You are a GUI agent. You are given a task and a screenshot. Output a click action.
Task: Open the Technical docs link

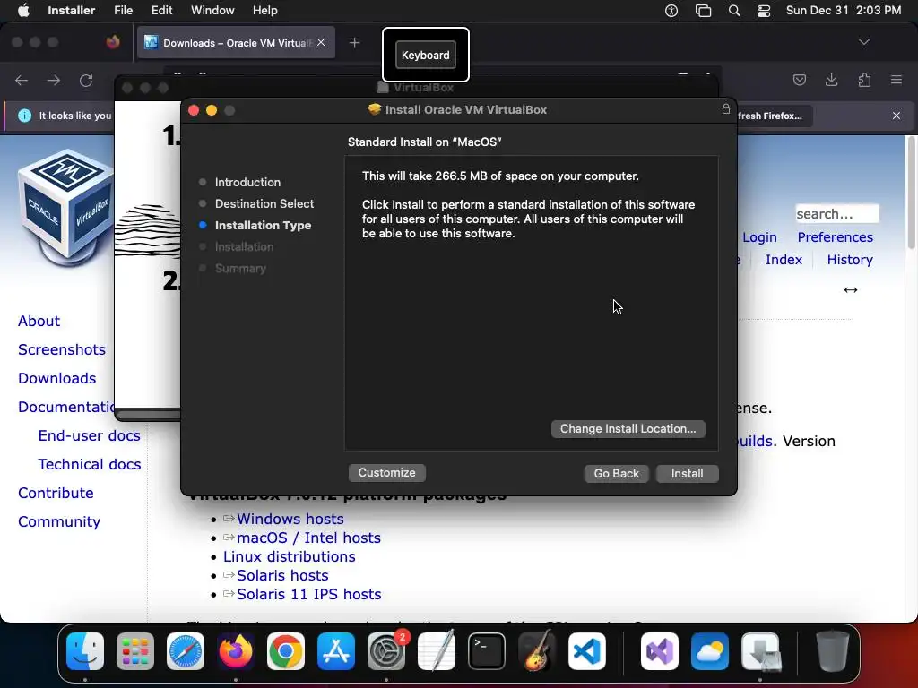tap(89, 465)
